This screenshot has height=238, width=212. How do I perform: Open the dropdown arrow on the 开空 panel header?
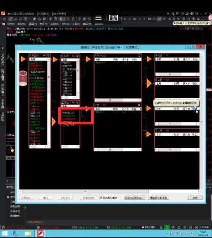tap(139, 105)
